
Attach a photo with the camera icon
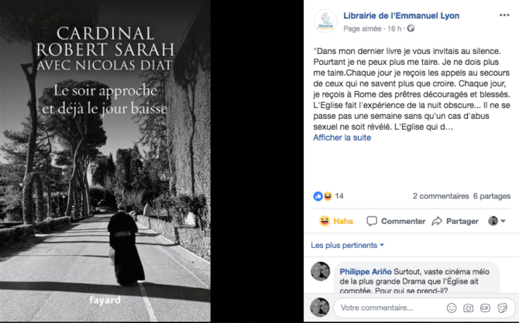tap(468, 308)
